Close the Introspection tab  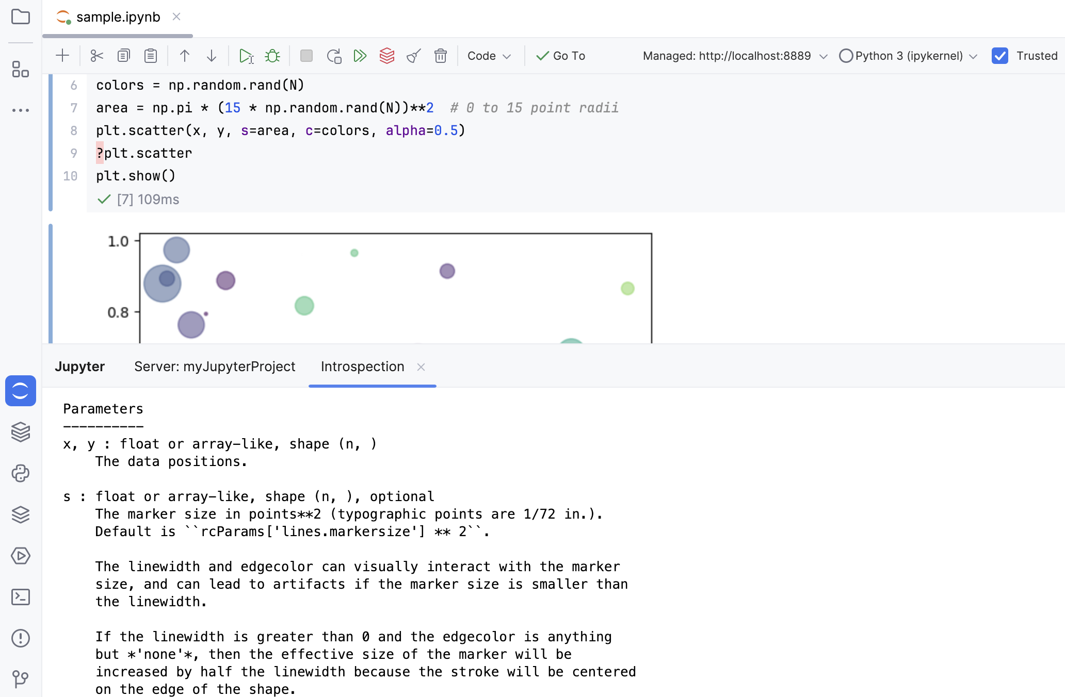click(421, 367)
